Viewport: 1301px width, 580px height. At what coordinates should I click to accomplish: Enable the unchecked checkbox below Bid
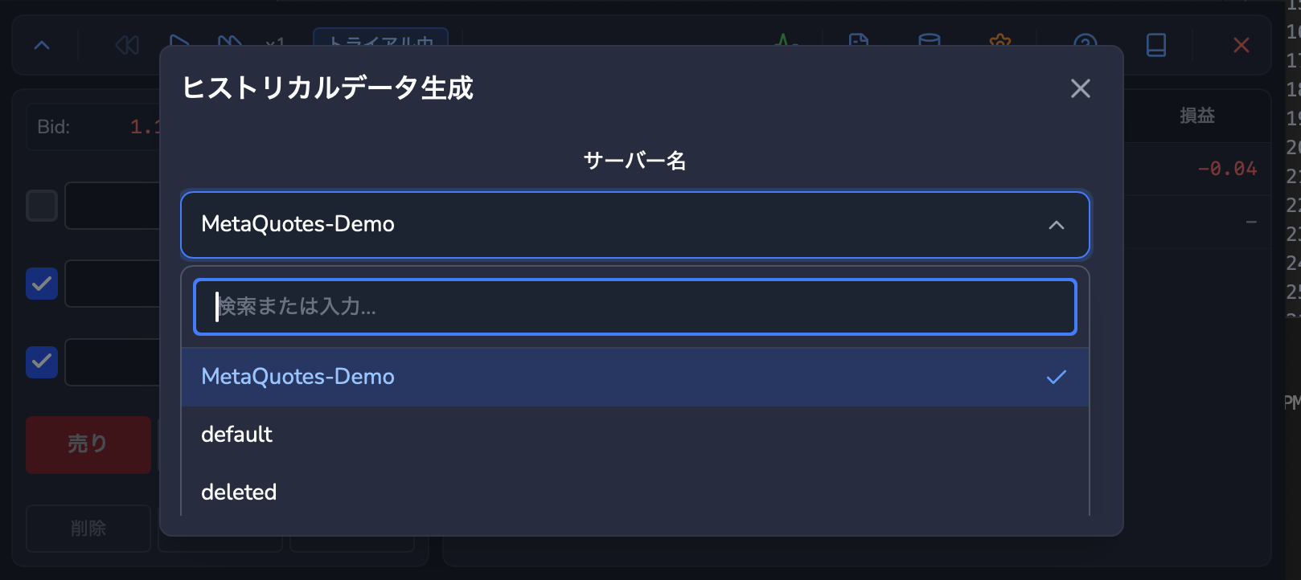point(42,206)
